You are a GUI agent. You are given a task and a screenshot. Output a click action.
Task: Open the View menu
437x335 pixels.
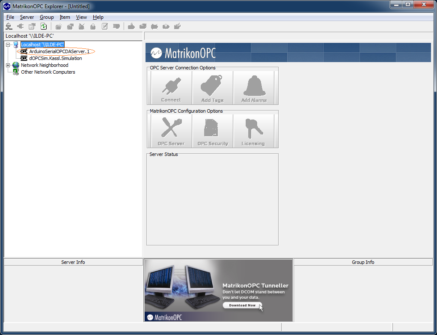81,17
